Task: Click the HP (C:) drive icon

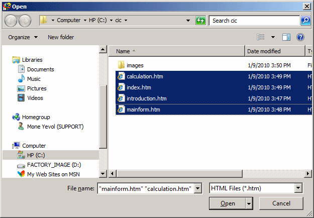Action: pyautogui.click(x=21, y=155)
